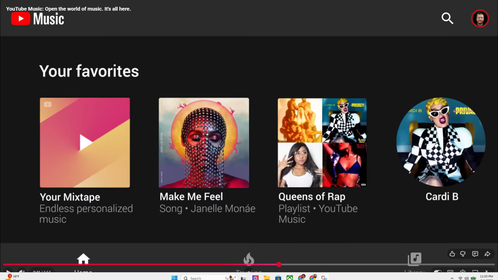Share the video using the arrow icon
The image size is (498, 280).
tap(487, 254)
